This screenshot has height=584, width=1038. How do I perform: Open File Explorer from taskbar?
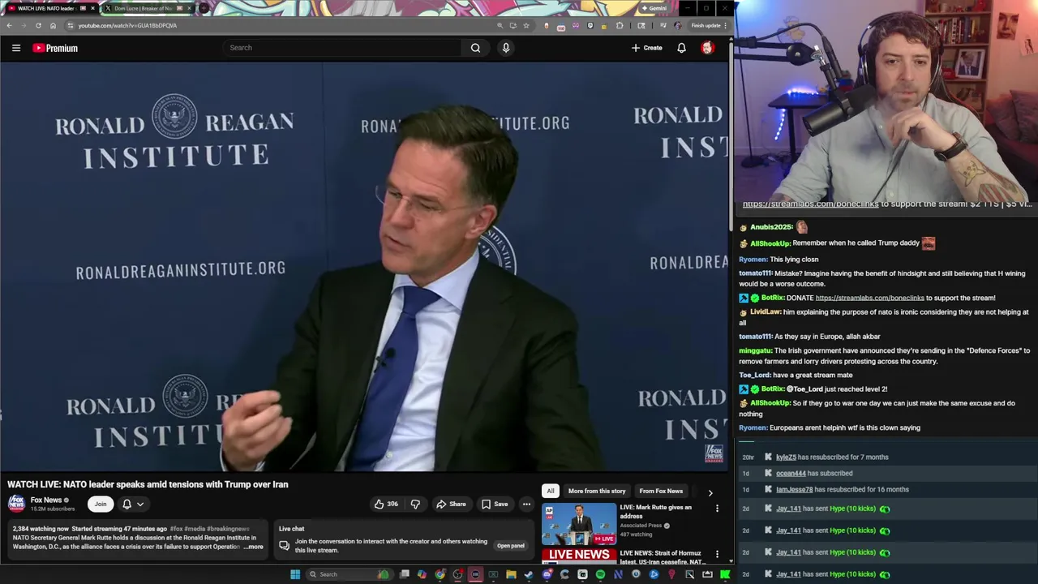pyautogui.click(x=511, y=574)
